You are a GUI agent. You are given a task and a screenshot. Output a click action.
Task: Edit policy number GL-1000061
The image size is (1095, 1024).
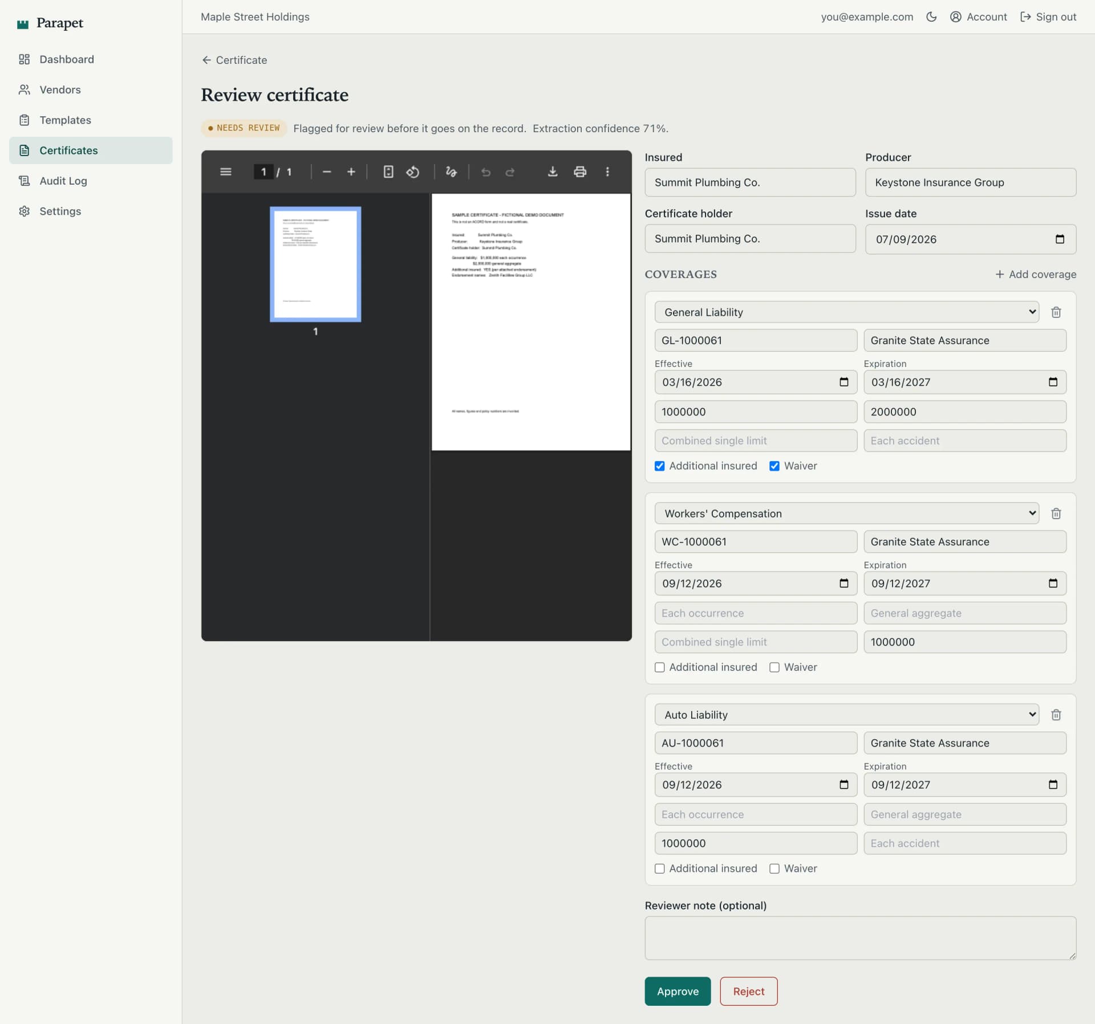[756, 340]
